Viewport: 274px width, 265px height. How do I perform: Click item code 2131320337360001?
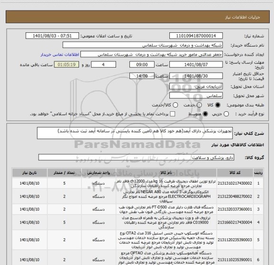235,209
